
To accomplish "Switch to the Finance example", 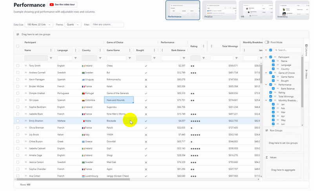I will (219, 10).
